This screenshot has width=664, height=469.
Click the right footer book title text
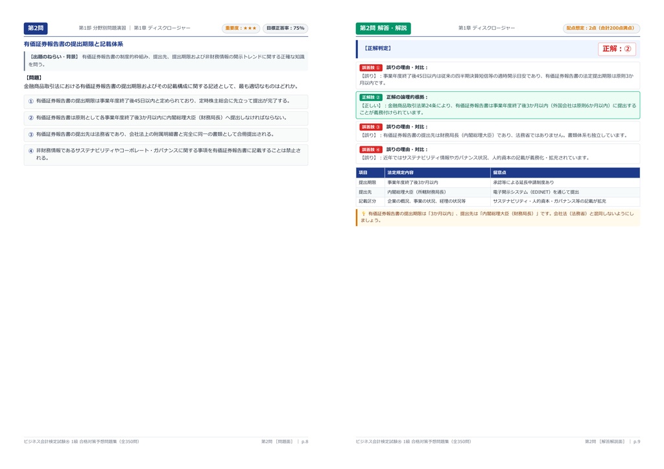[413, 442]
